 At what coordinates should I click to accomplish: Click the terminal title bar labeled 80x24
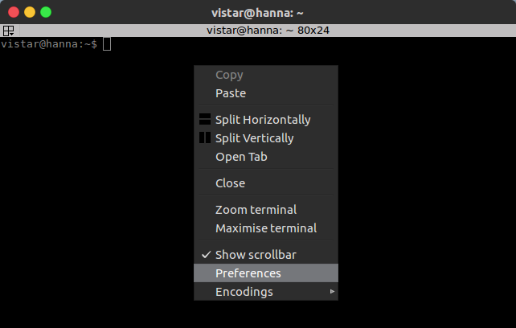268,31
